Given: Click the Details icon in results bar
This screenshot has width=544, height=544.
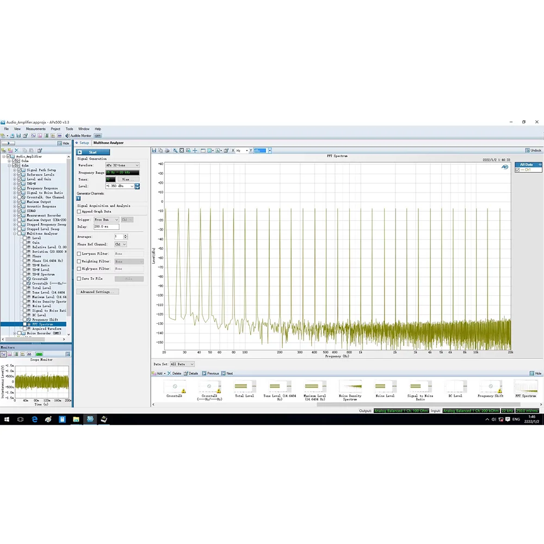Looking at the screenshot, I should click(186, 374).
